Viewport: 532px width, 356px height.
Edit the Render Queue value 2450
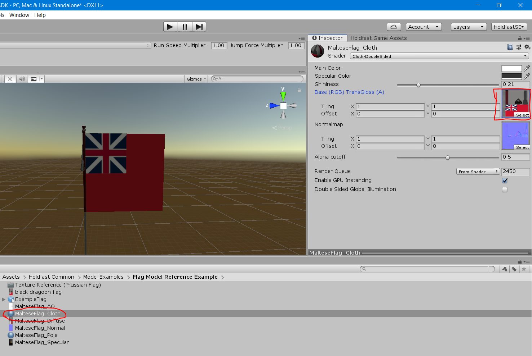pyautogui.click(x=515, y=172)
